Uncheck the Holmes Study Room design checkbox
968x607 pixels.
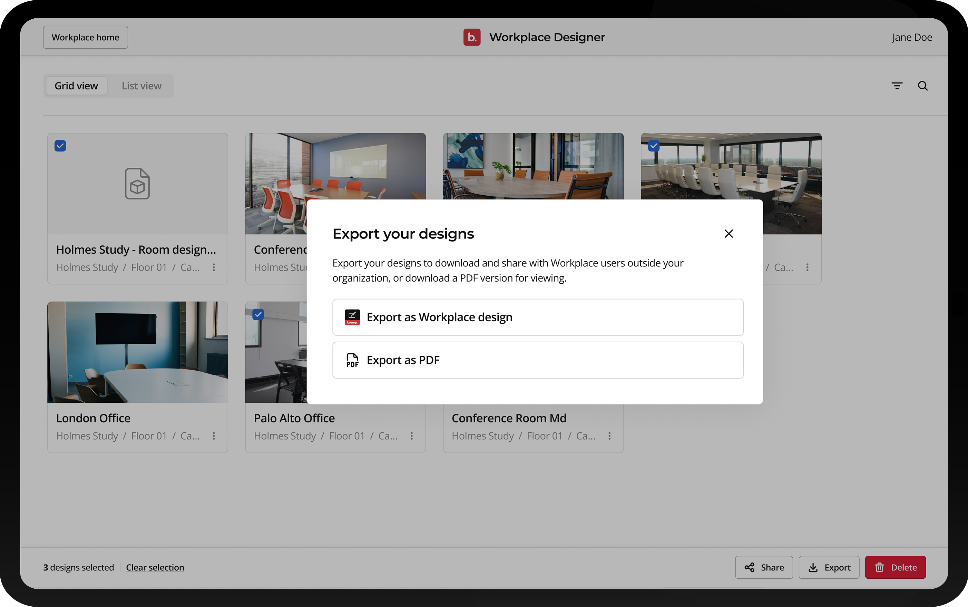(x=60, y=146)
